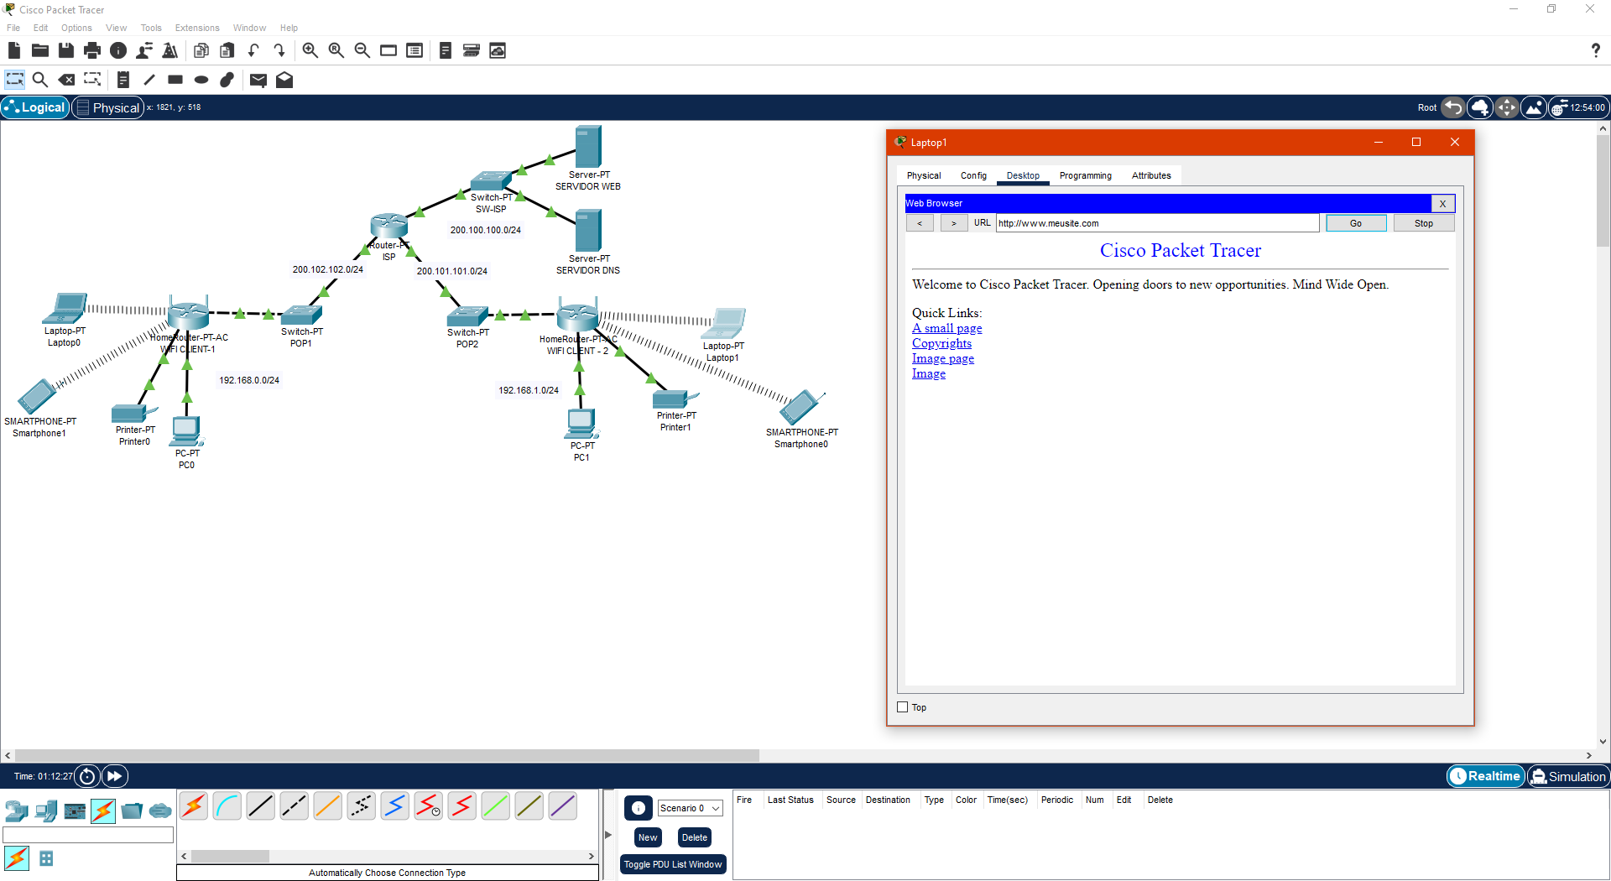
Task: Set tiled background via the mountain icon
Action: click(1534, 107)
